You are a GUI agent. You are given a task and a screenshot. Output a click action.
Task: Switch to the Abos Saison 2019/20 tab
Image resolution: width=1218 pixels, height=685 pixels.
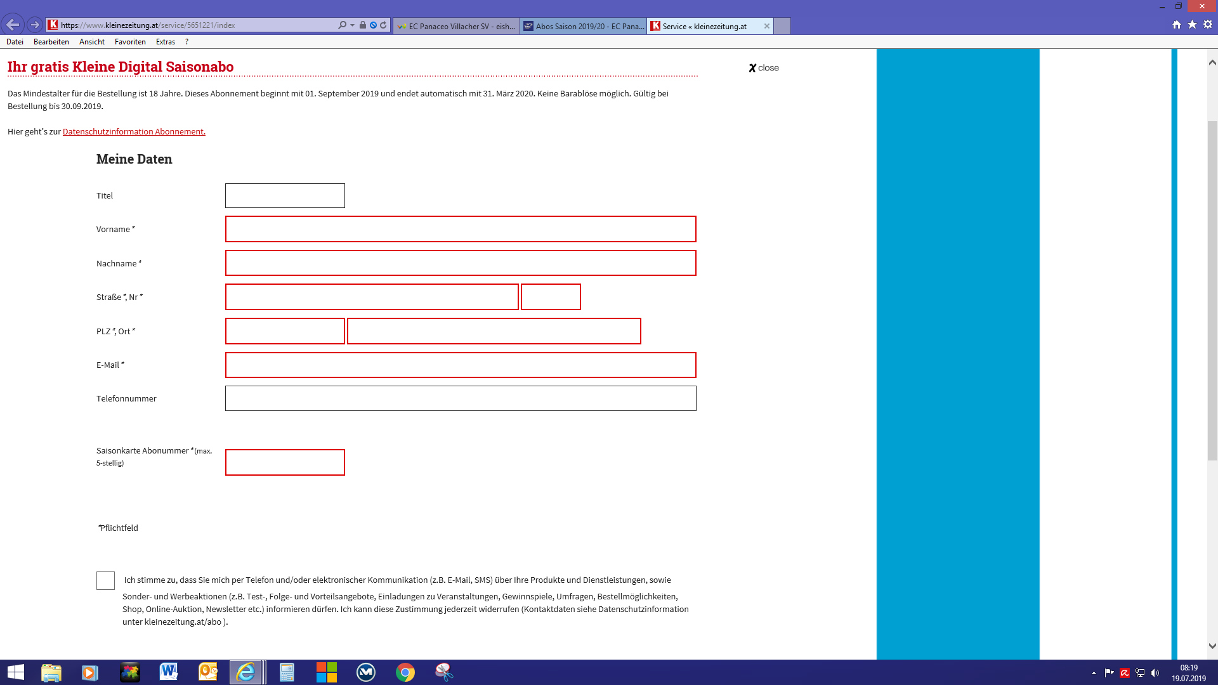pos(584,26)
